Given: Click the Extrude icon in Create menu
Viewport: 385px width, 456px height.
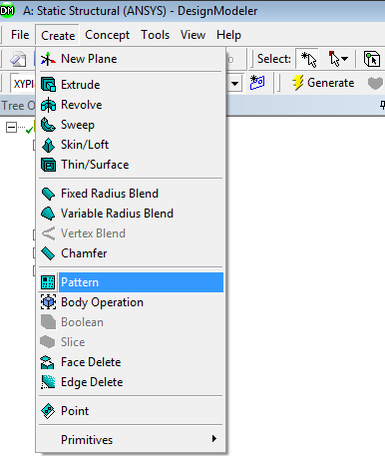Looking at the screenshot, I should (48, 85).
